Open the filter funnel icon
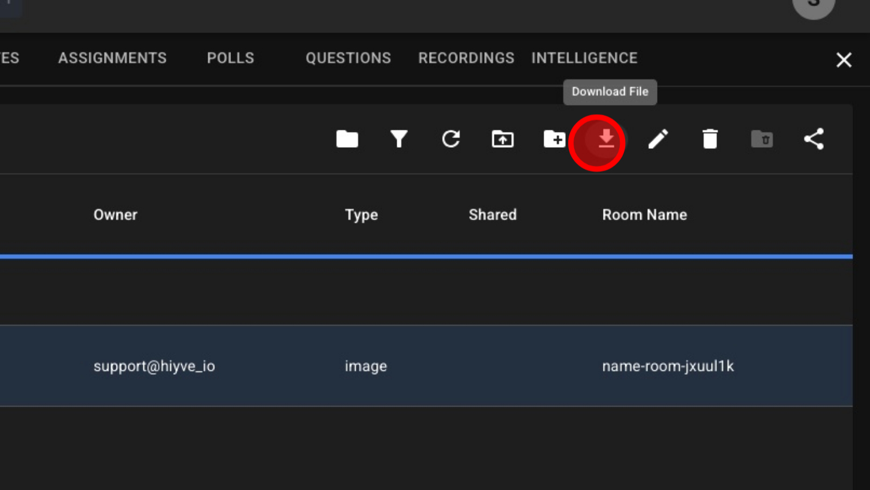This screenshot has height=490, width=870. click(x=399, y=139)
